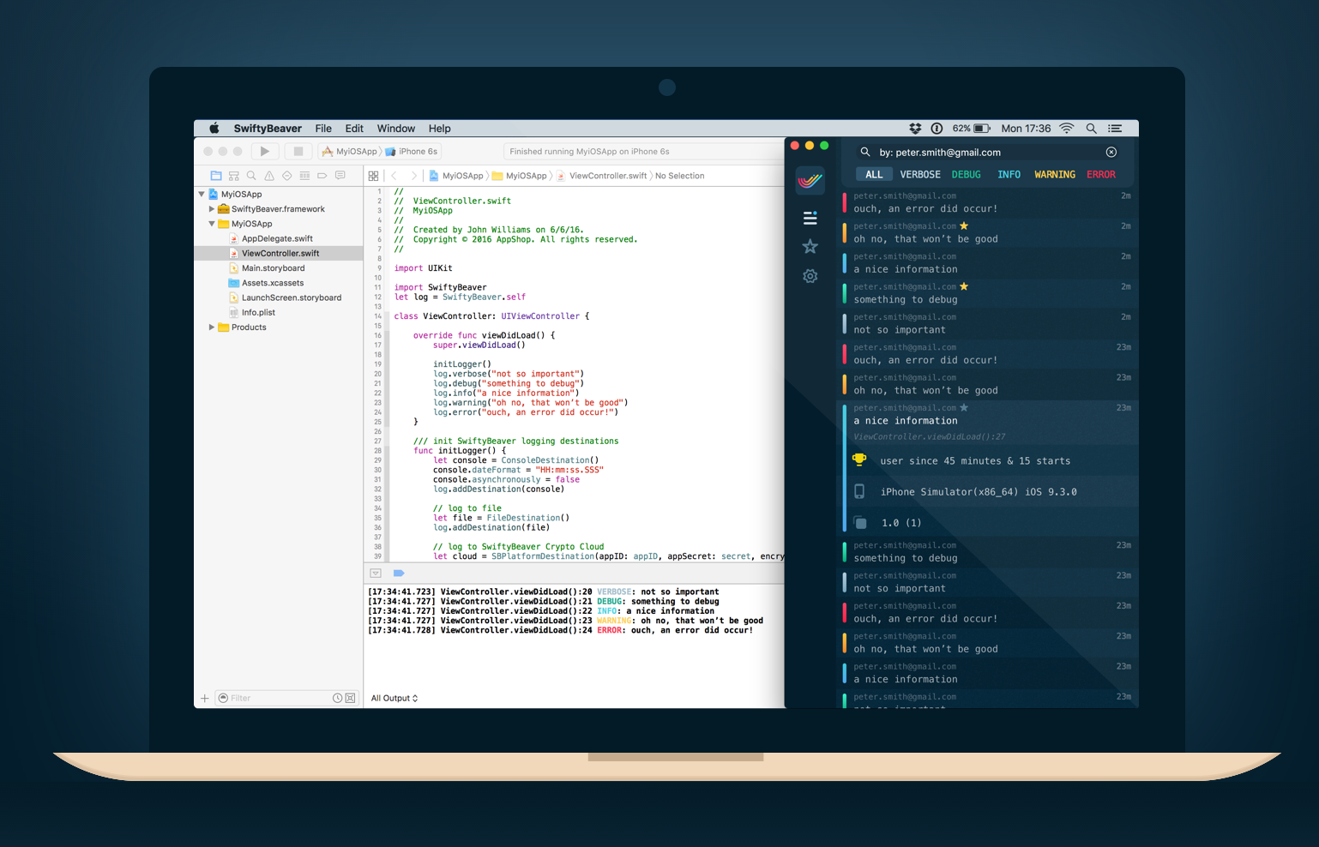Image resolution: width=1319 pixels, height=847 pixels.
Task: Open the Window menu
Action: click(x=396, y=129)
